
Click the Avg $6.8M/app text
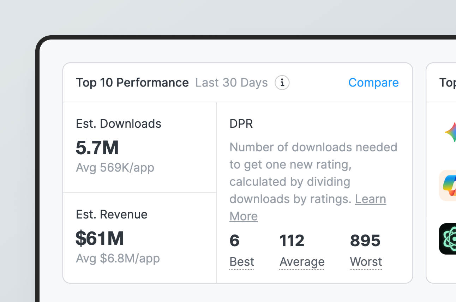(x=118, y=258)
